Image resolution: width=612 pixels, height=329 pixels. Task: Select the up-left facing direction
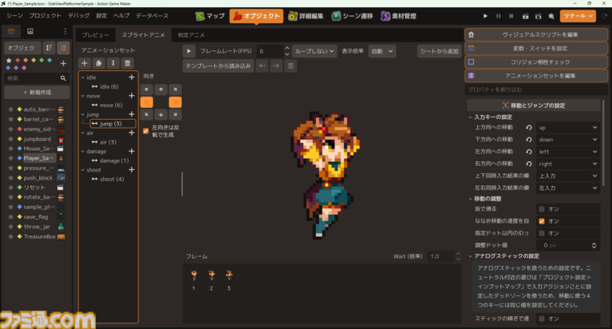pos(146,89)
